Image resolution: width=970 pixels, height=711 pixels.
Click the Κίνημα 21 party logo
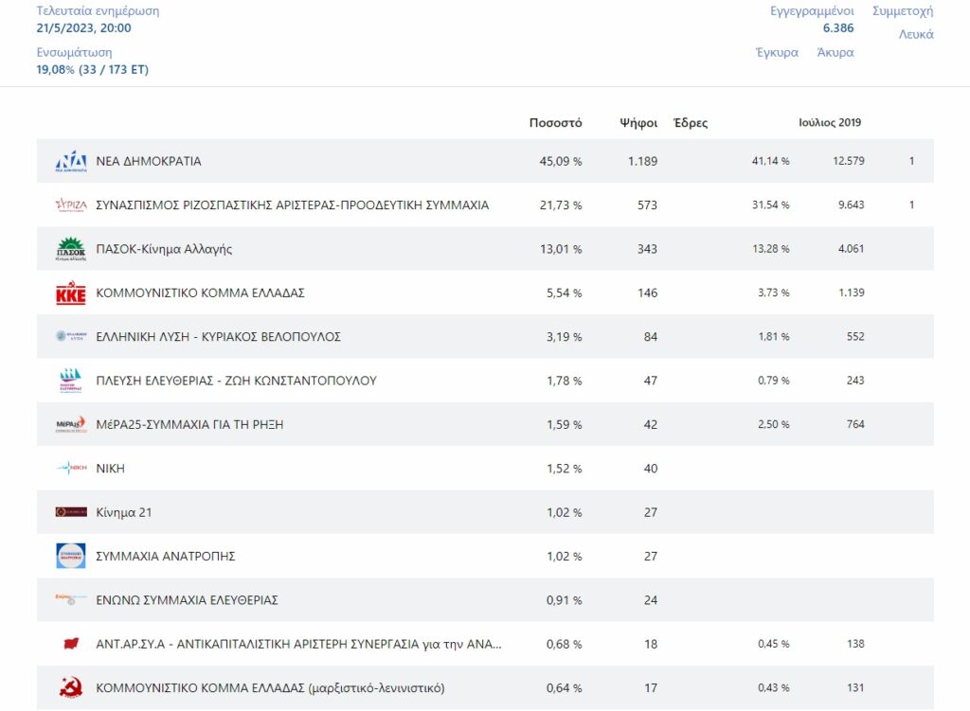(x=71, y=512)
